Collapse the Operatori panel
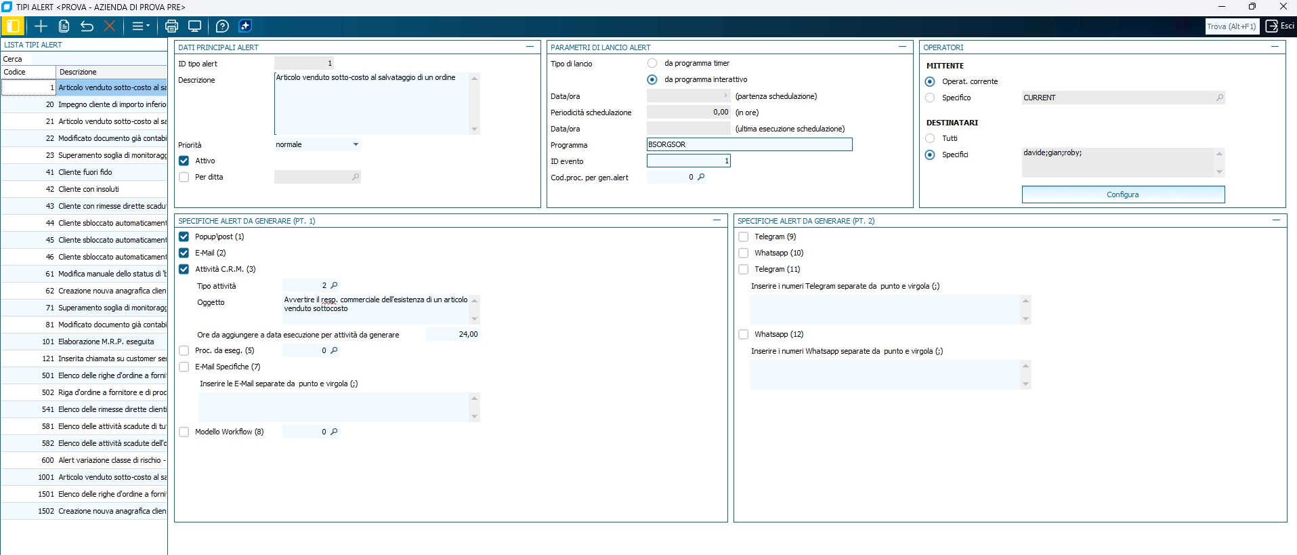 [1275, 47]
